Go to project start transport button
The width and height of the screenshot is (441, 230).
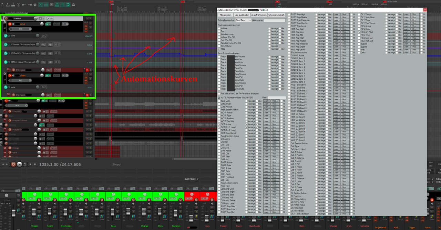click(x=3, y=164)
